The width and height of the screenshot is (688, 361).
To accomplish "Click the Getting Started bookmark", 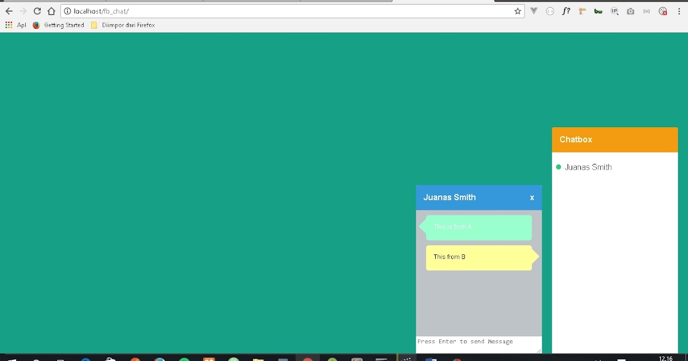I will [58, 25].
